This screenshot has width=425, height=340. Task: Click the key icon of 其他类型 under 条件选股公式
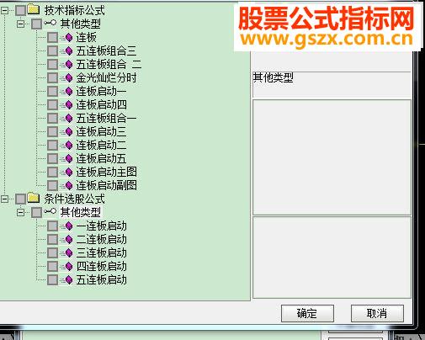[x=50, y=211]
